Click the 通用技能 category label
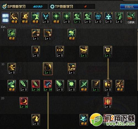Image resolution: width=138 pixels, height=129 pixels. pyautogui.click(x=5, y=18)
